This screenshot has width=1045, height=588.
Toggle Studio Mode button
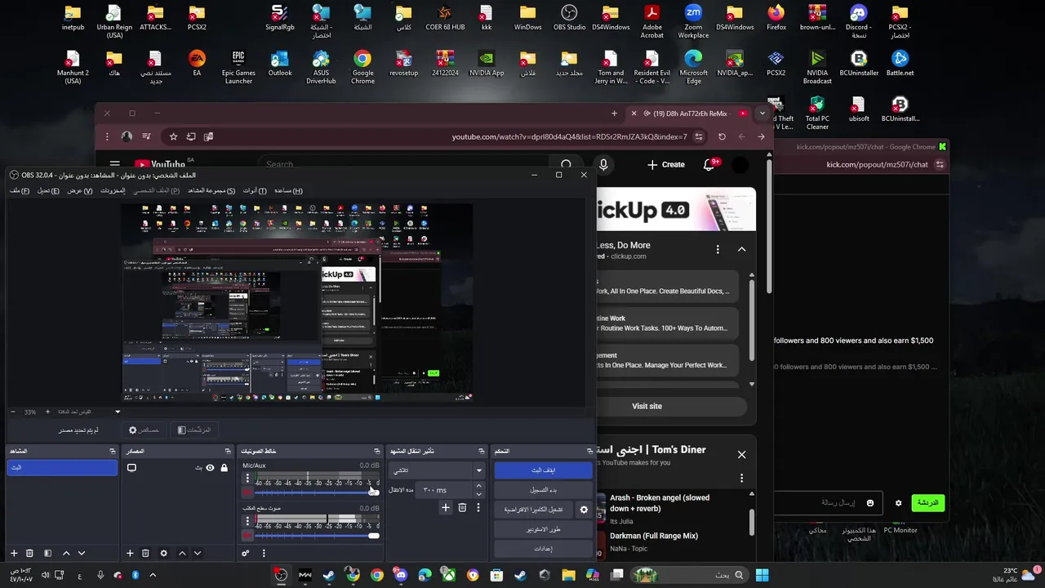tap(543, 529)
